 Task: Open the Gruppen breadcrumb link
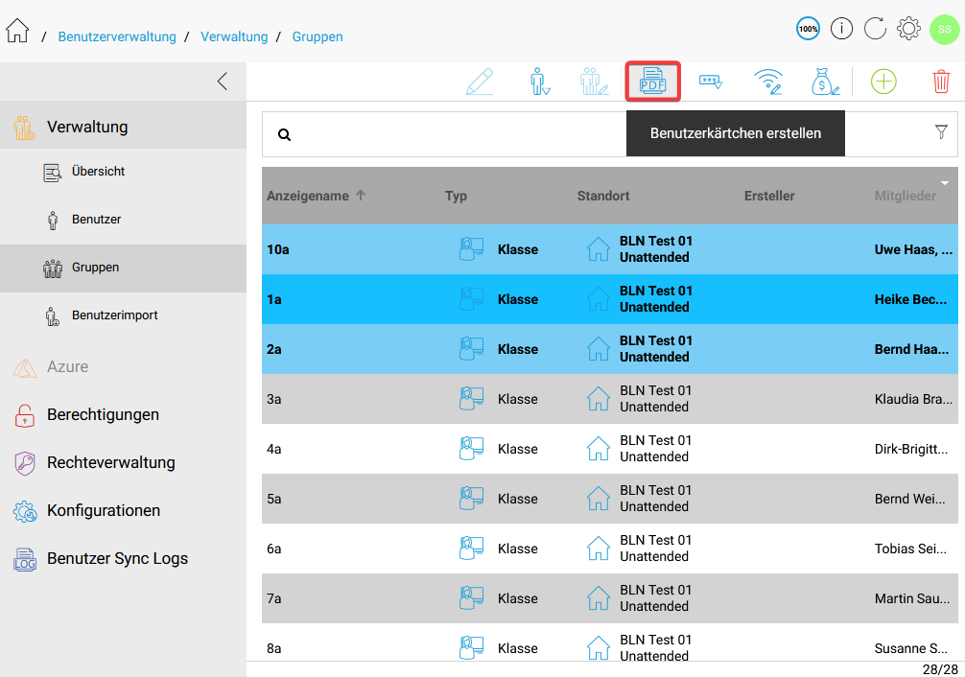(x=318, y=37)
